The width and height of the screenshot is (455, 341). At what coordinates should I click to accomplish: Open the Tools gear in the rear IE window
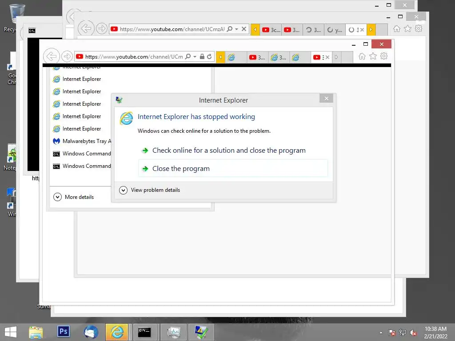pos(419,29)
